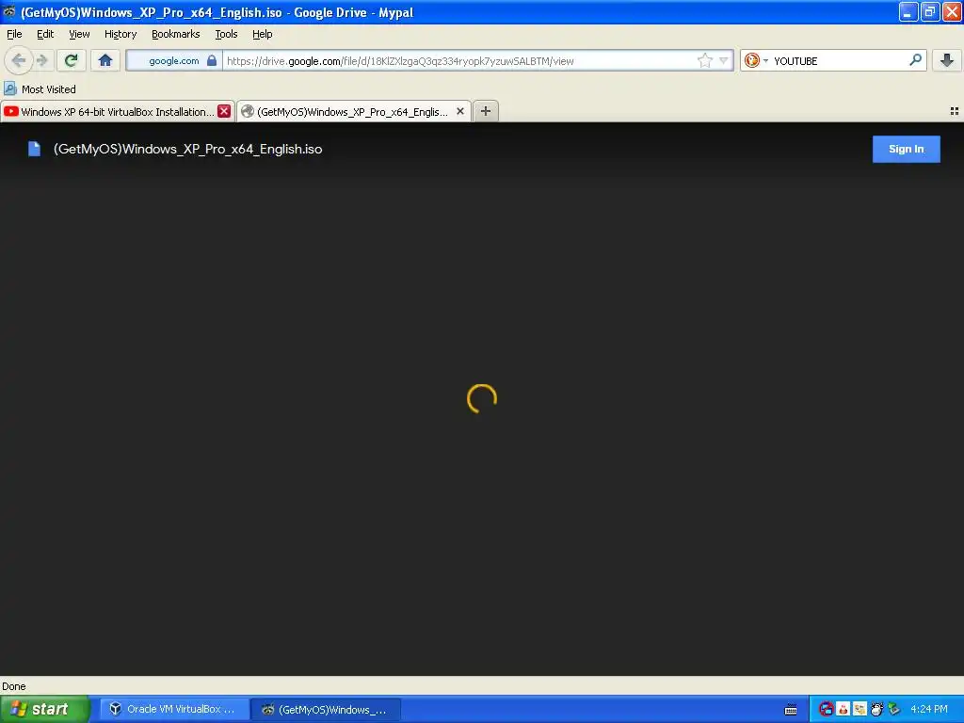Close the YouTube VirtualBox Installation tab

click(224, 111)
